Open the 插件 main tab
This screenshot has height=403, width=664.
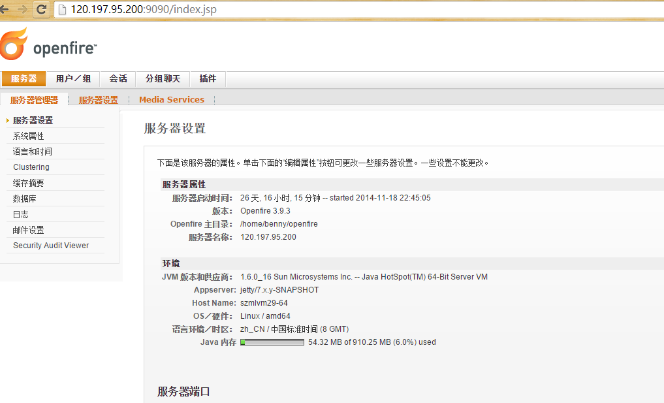(208, 79)
